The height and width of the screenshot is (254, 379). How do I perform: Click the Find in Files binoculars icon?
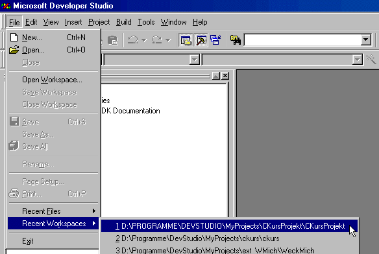(236, 40)
